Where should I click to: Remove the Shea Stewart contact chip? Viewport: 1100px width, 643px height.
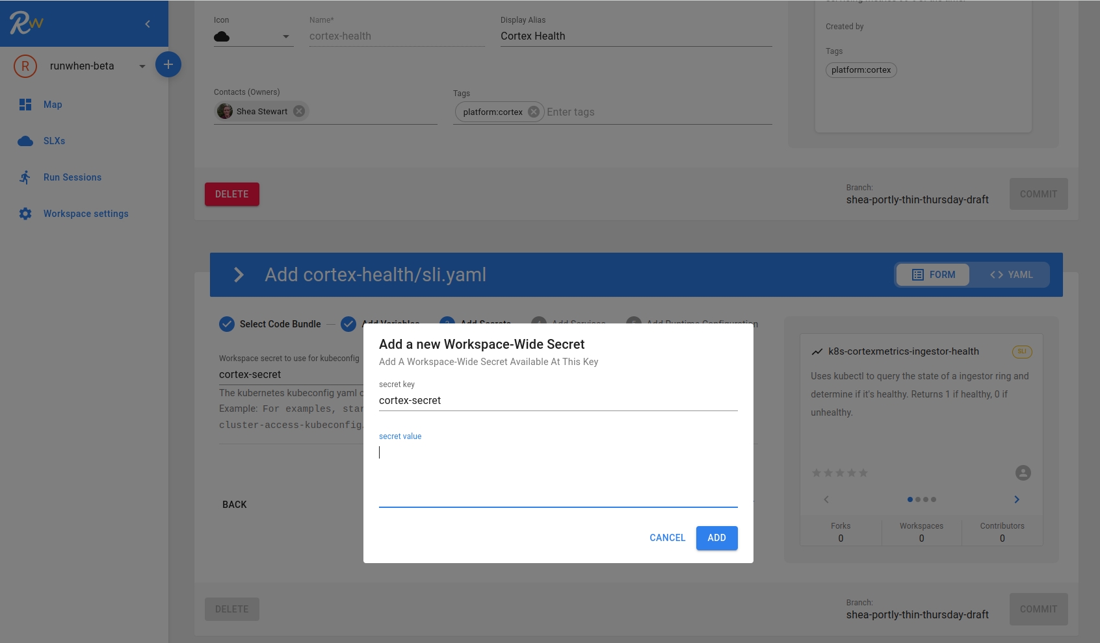pyautogui.click(x=299, y=111)
